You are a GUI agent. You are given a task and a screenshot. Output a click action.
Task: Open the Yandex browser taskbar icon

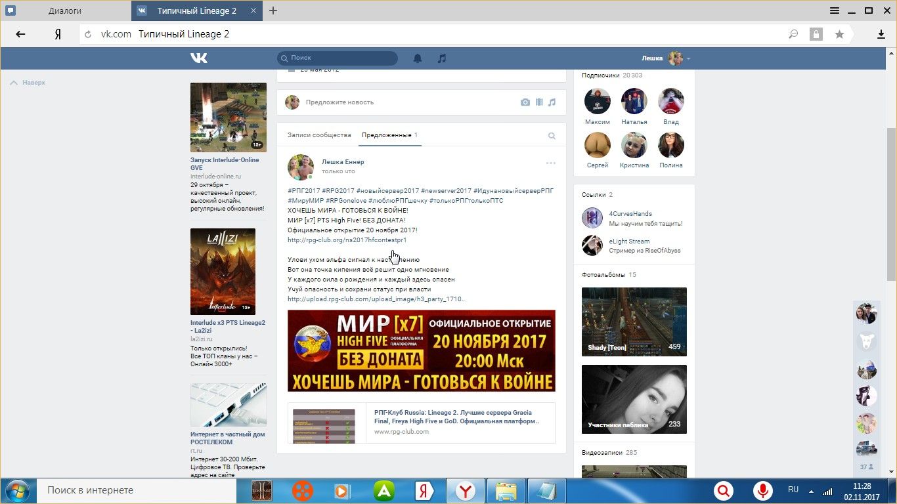coord(466,490)
